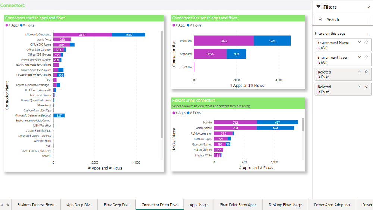
Task: Click the magnifier icon in filter search
Action: coord(320,19)
